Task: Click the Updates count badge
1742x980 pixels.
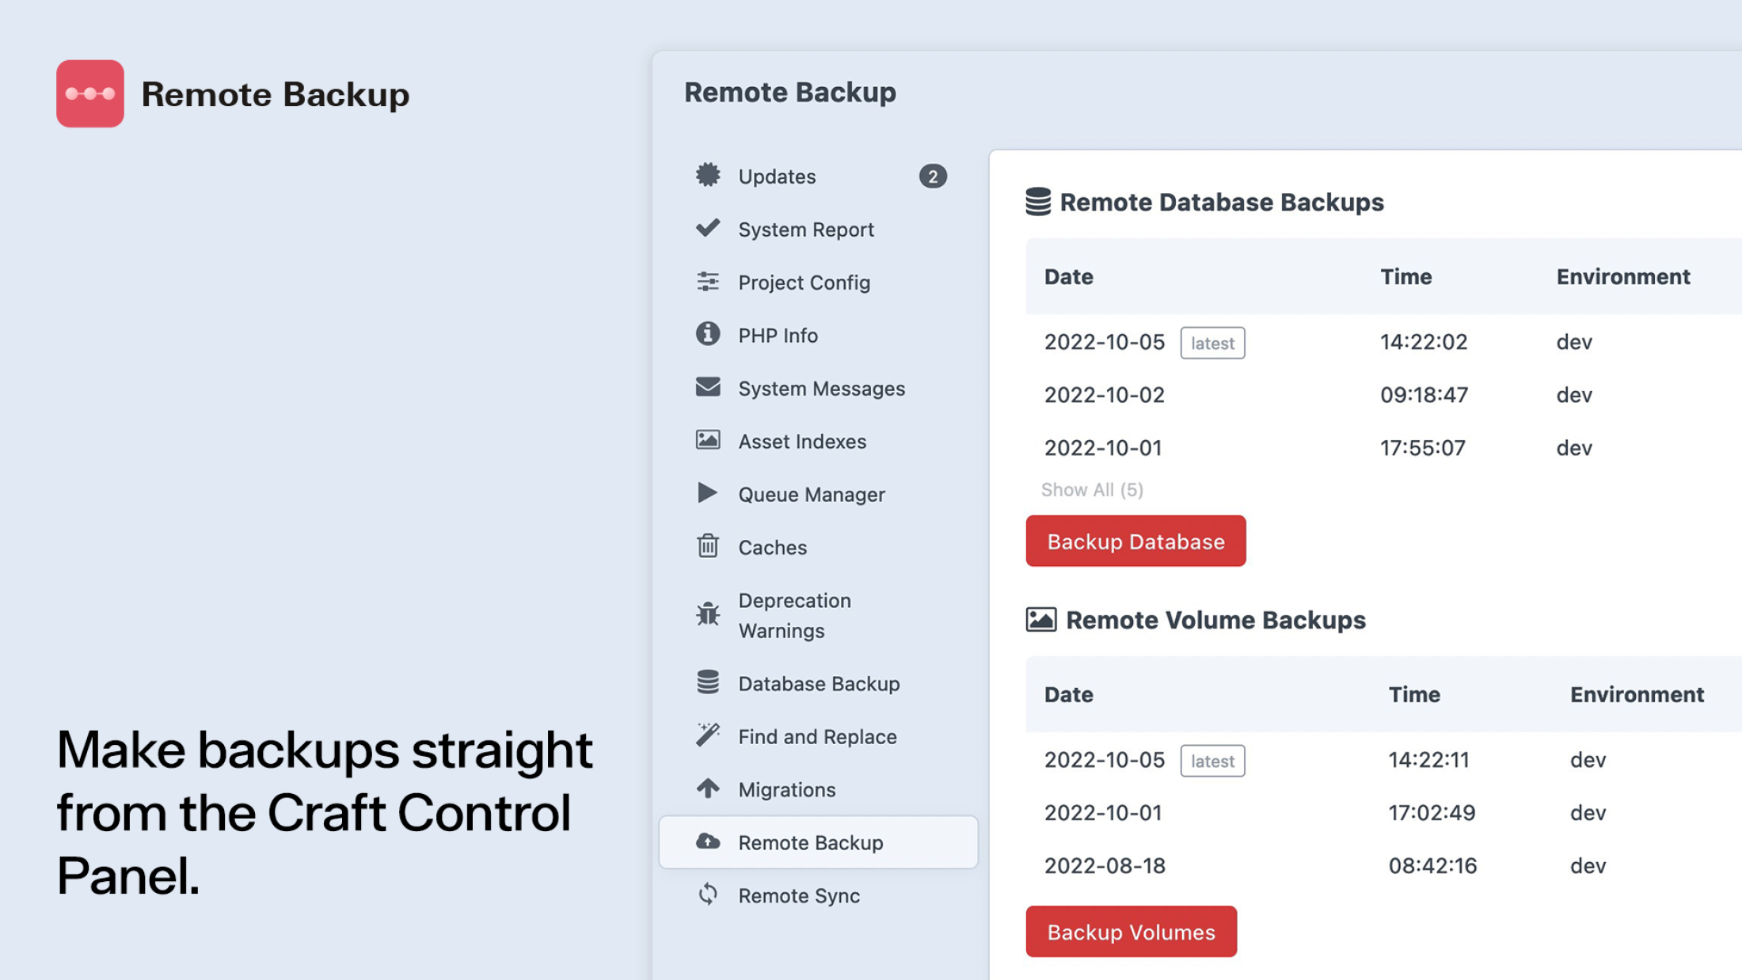Action: click(933, 176)
